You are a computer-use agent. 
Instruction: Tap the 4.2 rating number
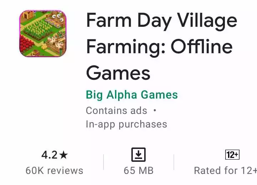[x=49, y=155]
